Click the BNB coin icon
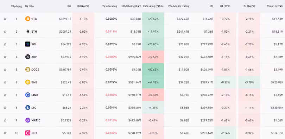The image size is (285, 139). (x=28, y=82)
